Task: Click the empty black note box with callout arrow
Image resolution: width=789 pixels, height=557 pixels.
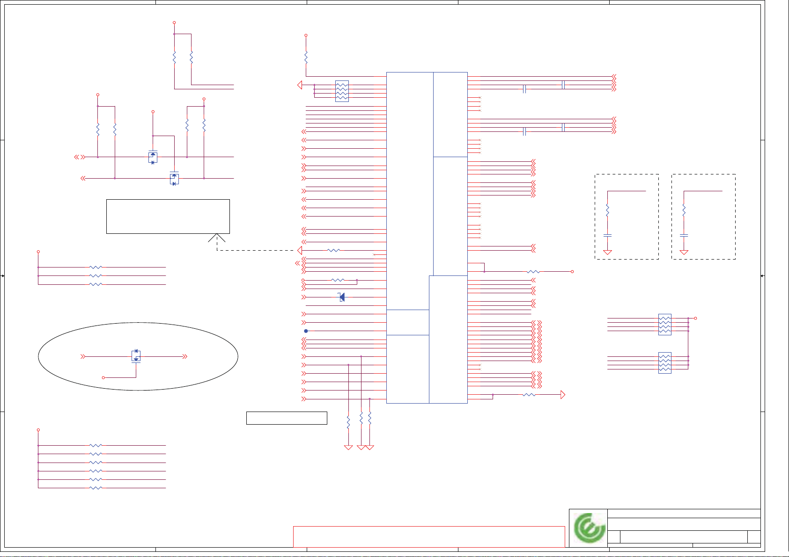Action: (x=168, y=216)
